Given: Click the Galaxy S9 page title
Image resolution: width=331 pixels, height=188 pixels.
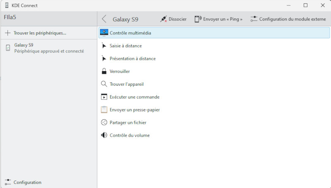Looking at the screenshot, I should point(125,19).
